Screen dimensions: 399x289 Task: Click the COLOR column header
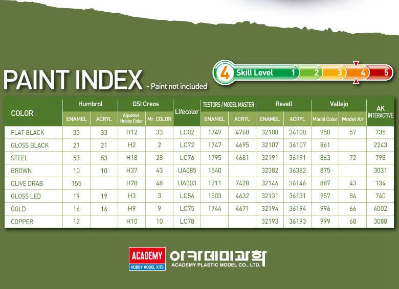(22, 113)
